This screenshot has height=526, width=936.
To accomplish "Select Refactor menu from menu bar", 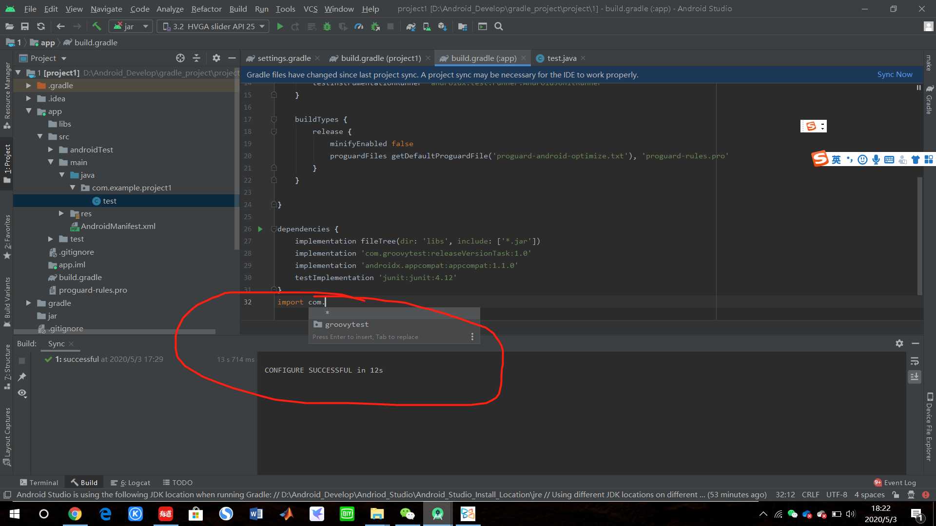I will tap(206, 8).
